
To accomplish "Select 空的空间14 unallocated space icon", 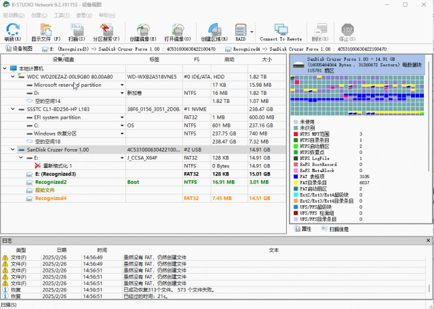I will coord(30,101).
